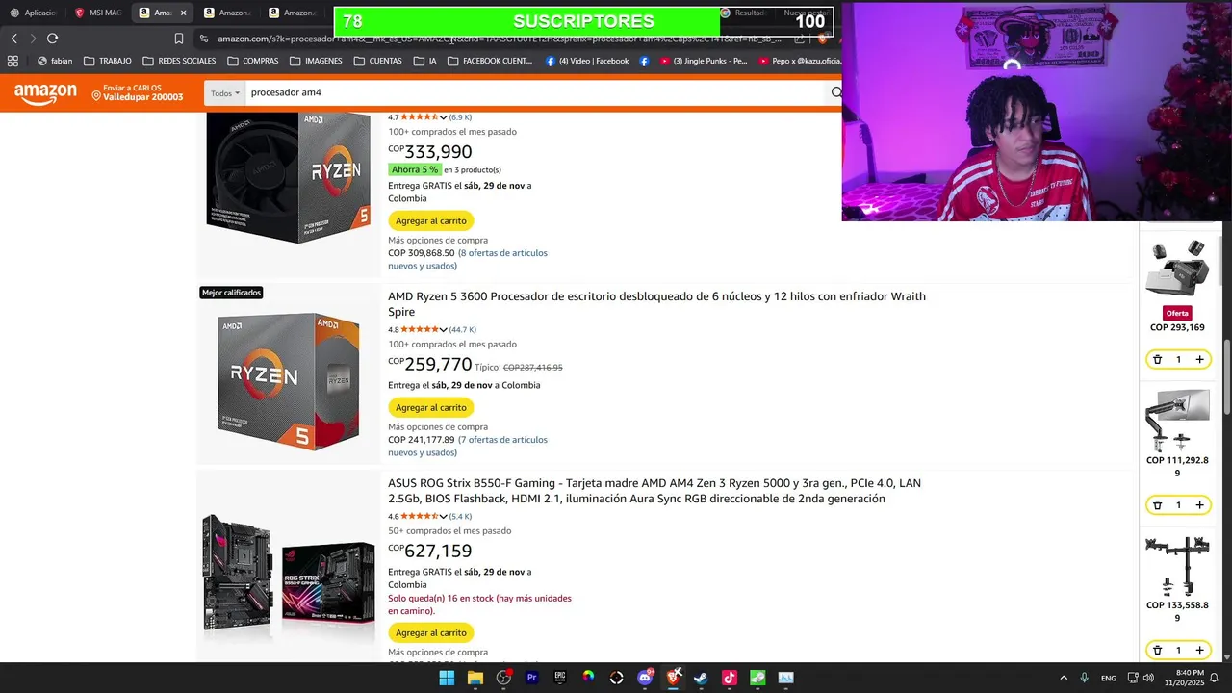Expand rating chevron for ASUS ROG Strix

(443, 517)
